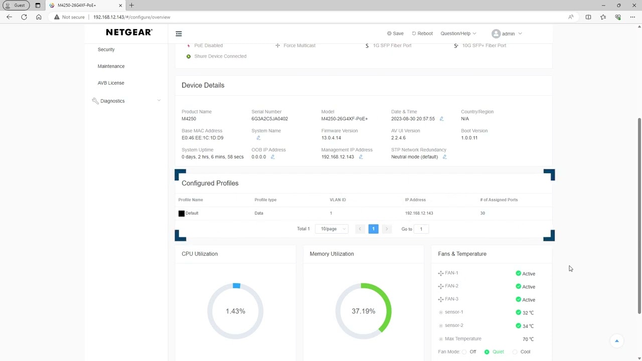Image resolution: width=642 pixels, height=361 pixels.
Task: Click the Diagnostics wrench icon
Action: [95, 101]
